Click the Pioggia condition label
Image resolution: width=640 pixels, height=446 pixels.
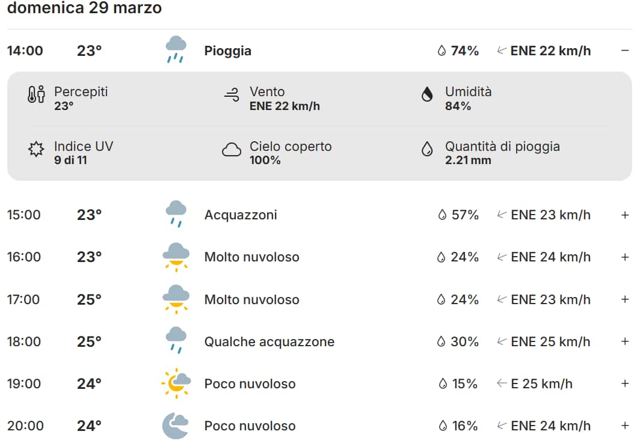(228, 50)
